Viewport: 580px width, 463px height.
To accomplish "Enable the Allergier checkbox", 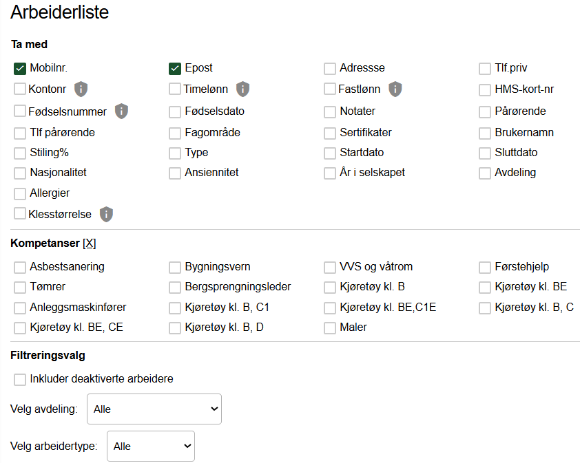I will coord(20,193).
